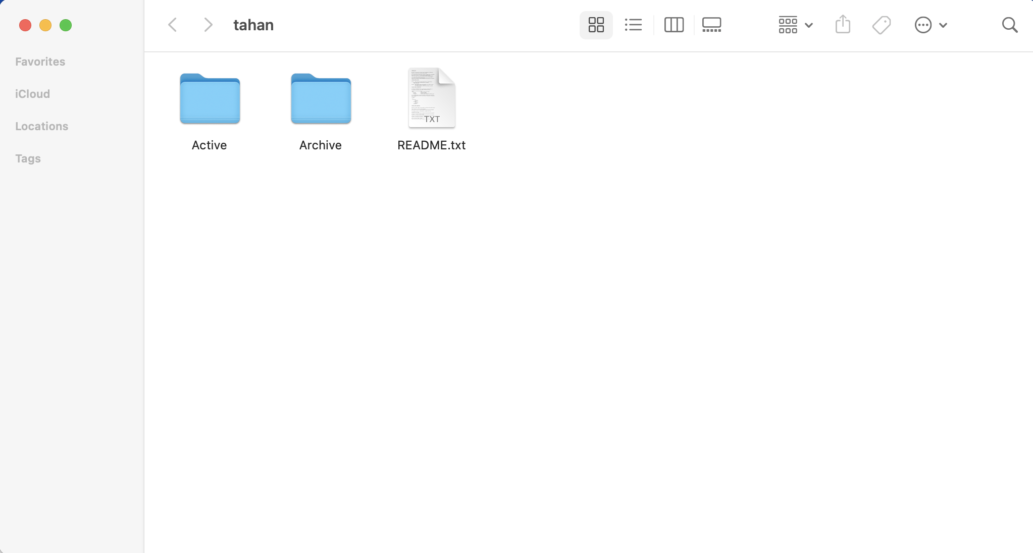
Task: Select Locations in sidebar
Action: click(x=42, y=126)
